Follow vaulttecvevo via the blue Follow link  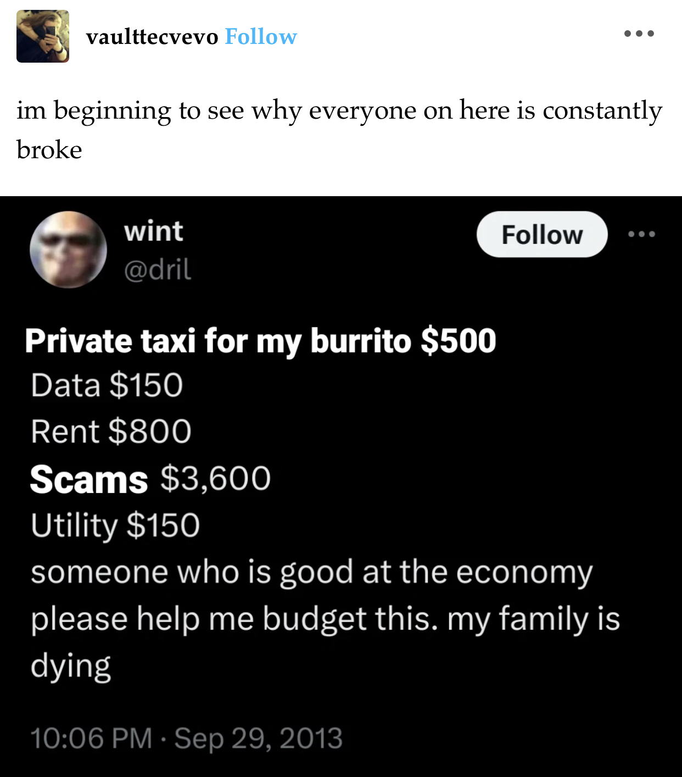(x=261, y=37)
